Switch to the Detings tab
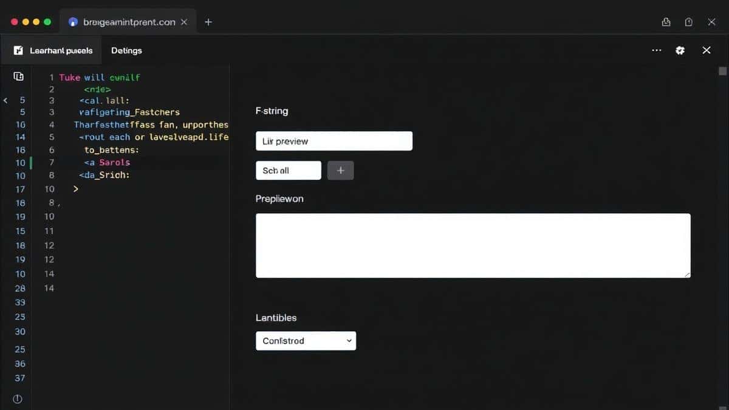 coord(126,50)
